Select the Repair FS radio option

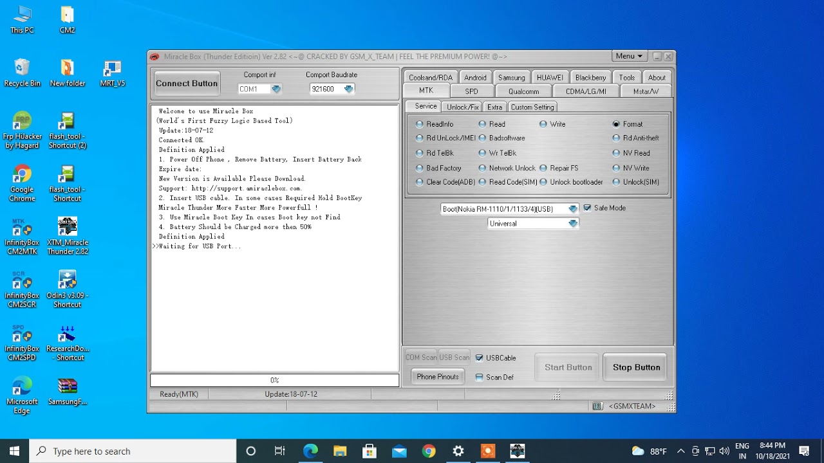tap(559, 168)
